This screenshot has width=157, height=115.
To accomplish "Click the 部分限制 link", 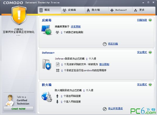I will (x=104, y=64).
